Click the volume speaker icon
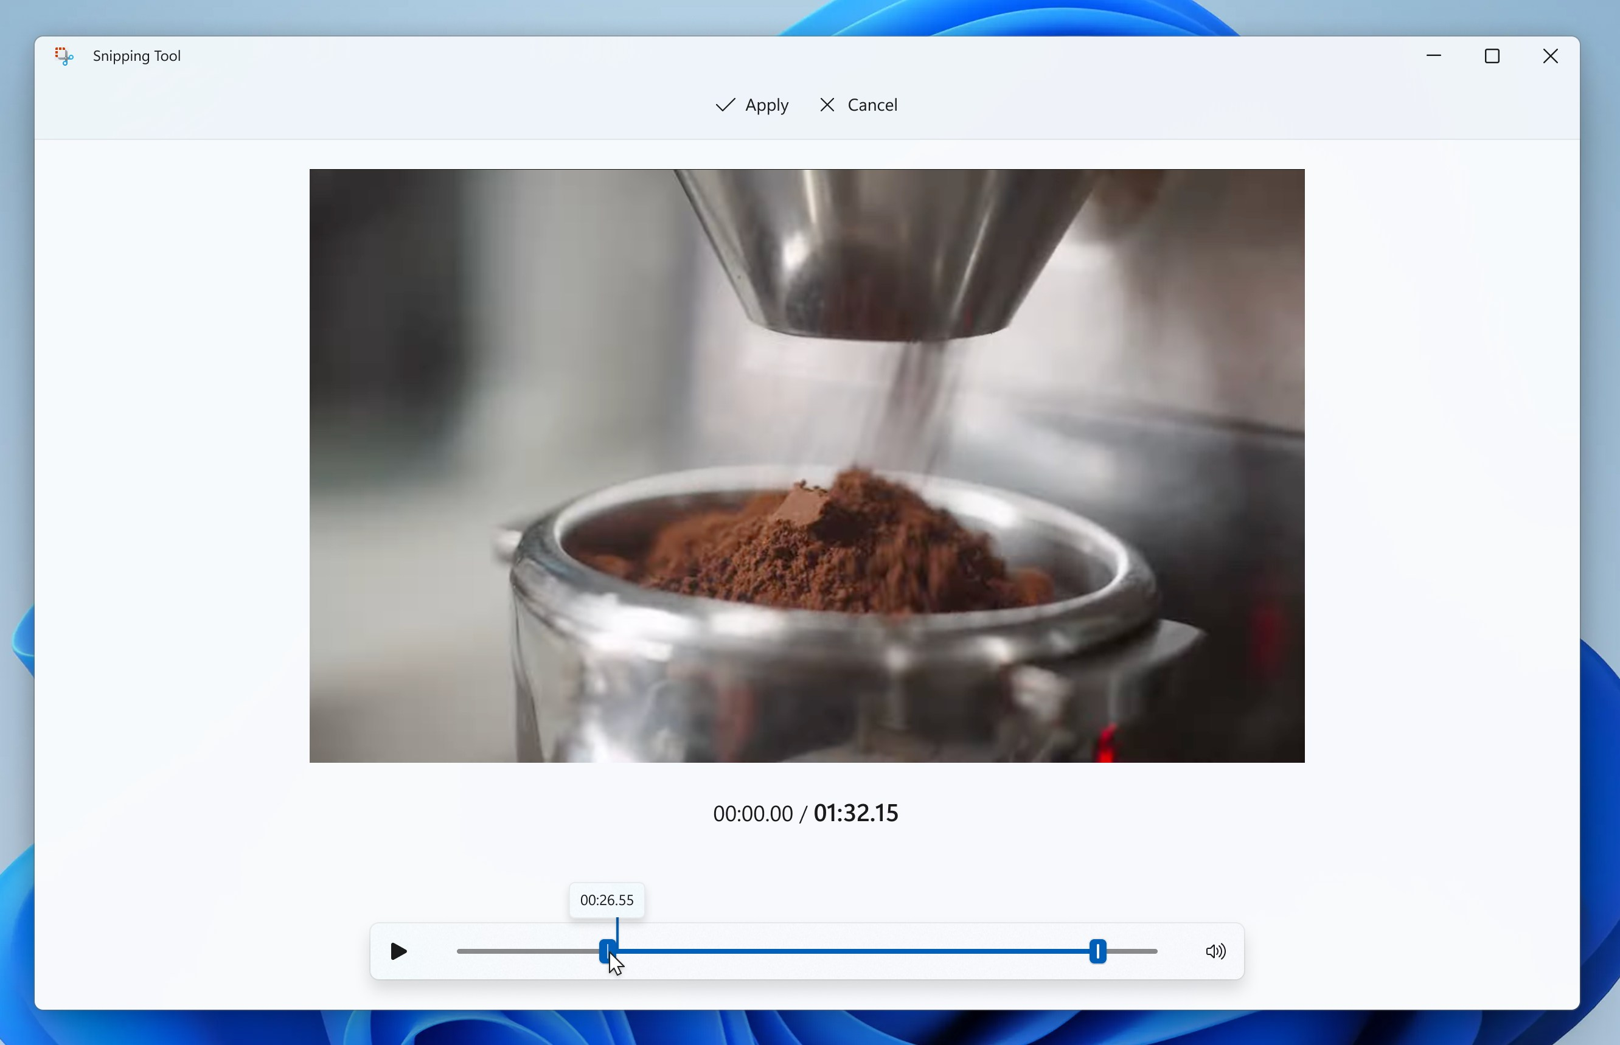Viewport: 1620px width, 1045px height. [1215, 952]
